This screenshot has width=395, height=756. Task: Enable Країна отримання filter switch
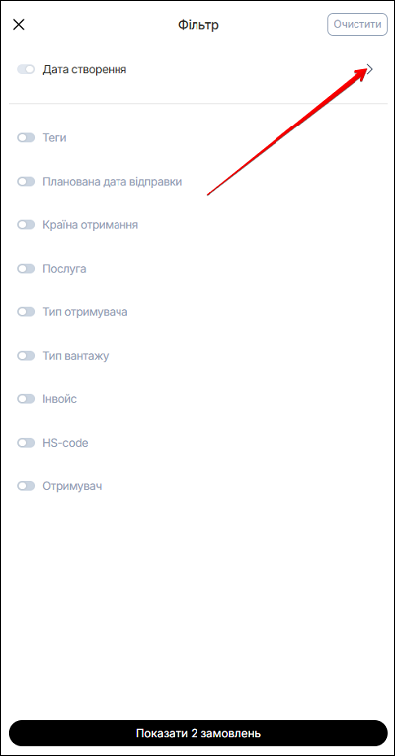[x=26, y=225]
